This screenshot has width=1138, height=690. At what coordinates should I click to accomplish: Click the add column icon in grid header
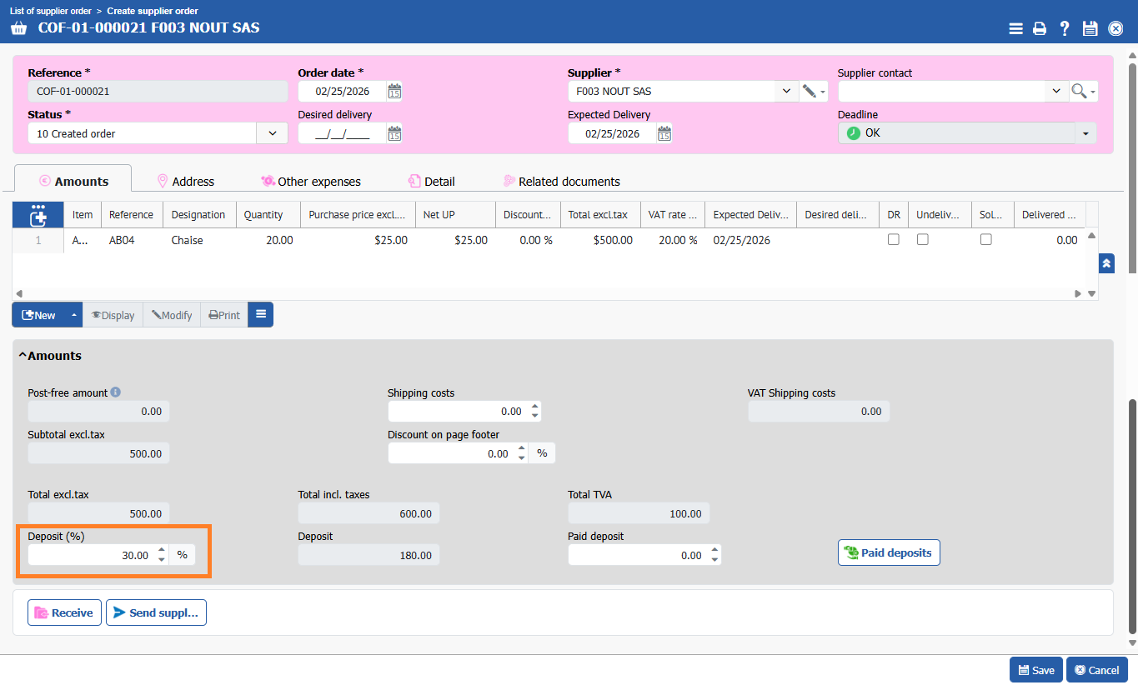38,215
